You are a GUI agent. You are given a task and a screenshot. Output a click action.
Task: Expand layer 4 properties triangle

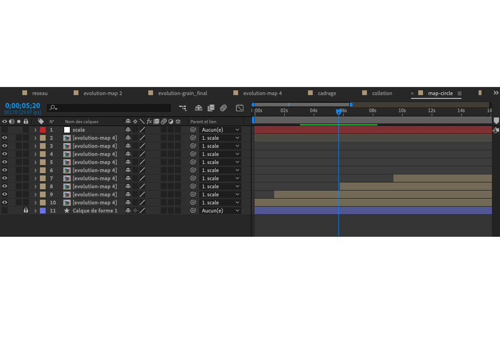35,154
